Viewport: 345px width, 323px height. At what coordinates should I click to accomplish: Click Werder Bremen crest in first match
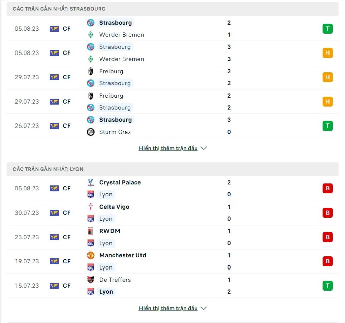[91, 35]
